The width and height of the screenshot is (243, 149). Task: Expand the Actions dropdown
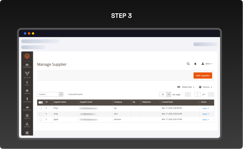click(50, 94)
